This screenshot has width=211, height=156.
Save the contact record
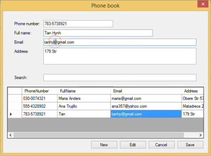click(190, 145)
